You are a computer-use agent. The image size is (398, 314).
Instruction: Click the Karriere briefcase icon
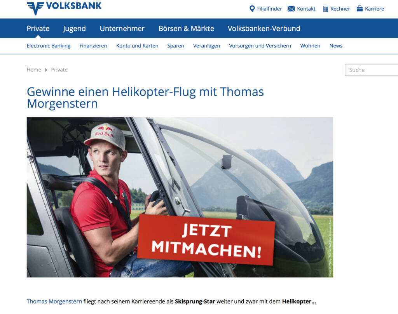point(360,9)
